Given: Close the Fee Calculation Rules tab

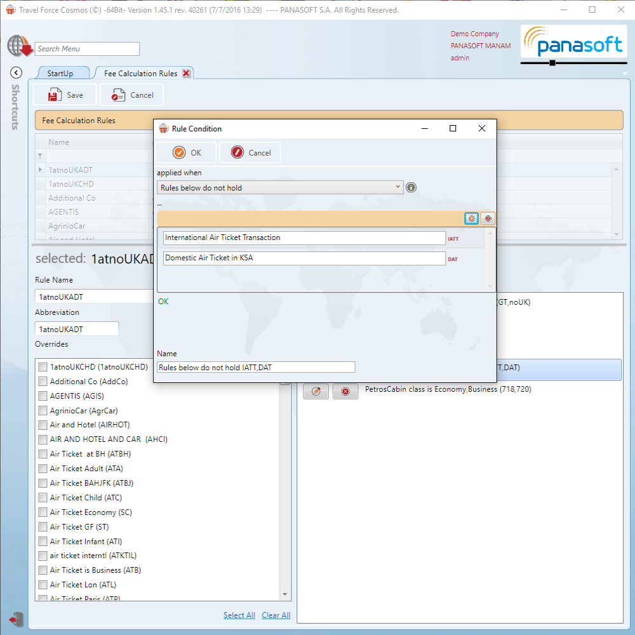Looking at the screenshot, I should click(186, 74).
